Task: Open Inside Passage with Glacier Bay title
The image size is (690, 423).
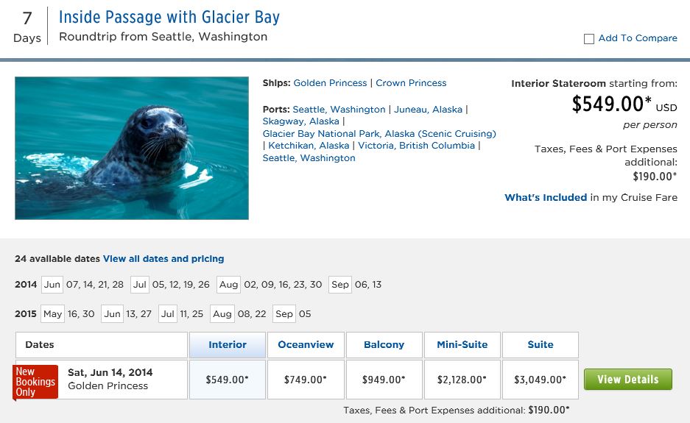Action: 169,17
